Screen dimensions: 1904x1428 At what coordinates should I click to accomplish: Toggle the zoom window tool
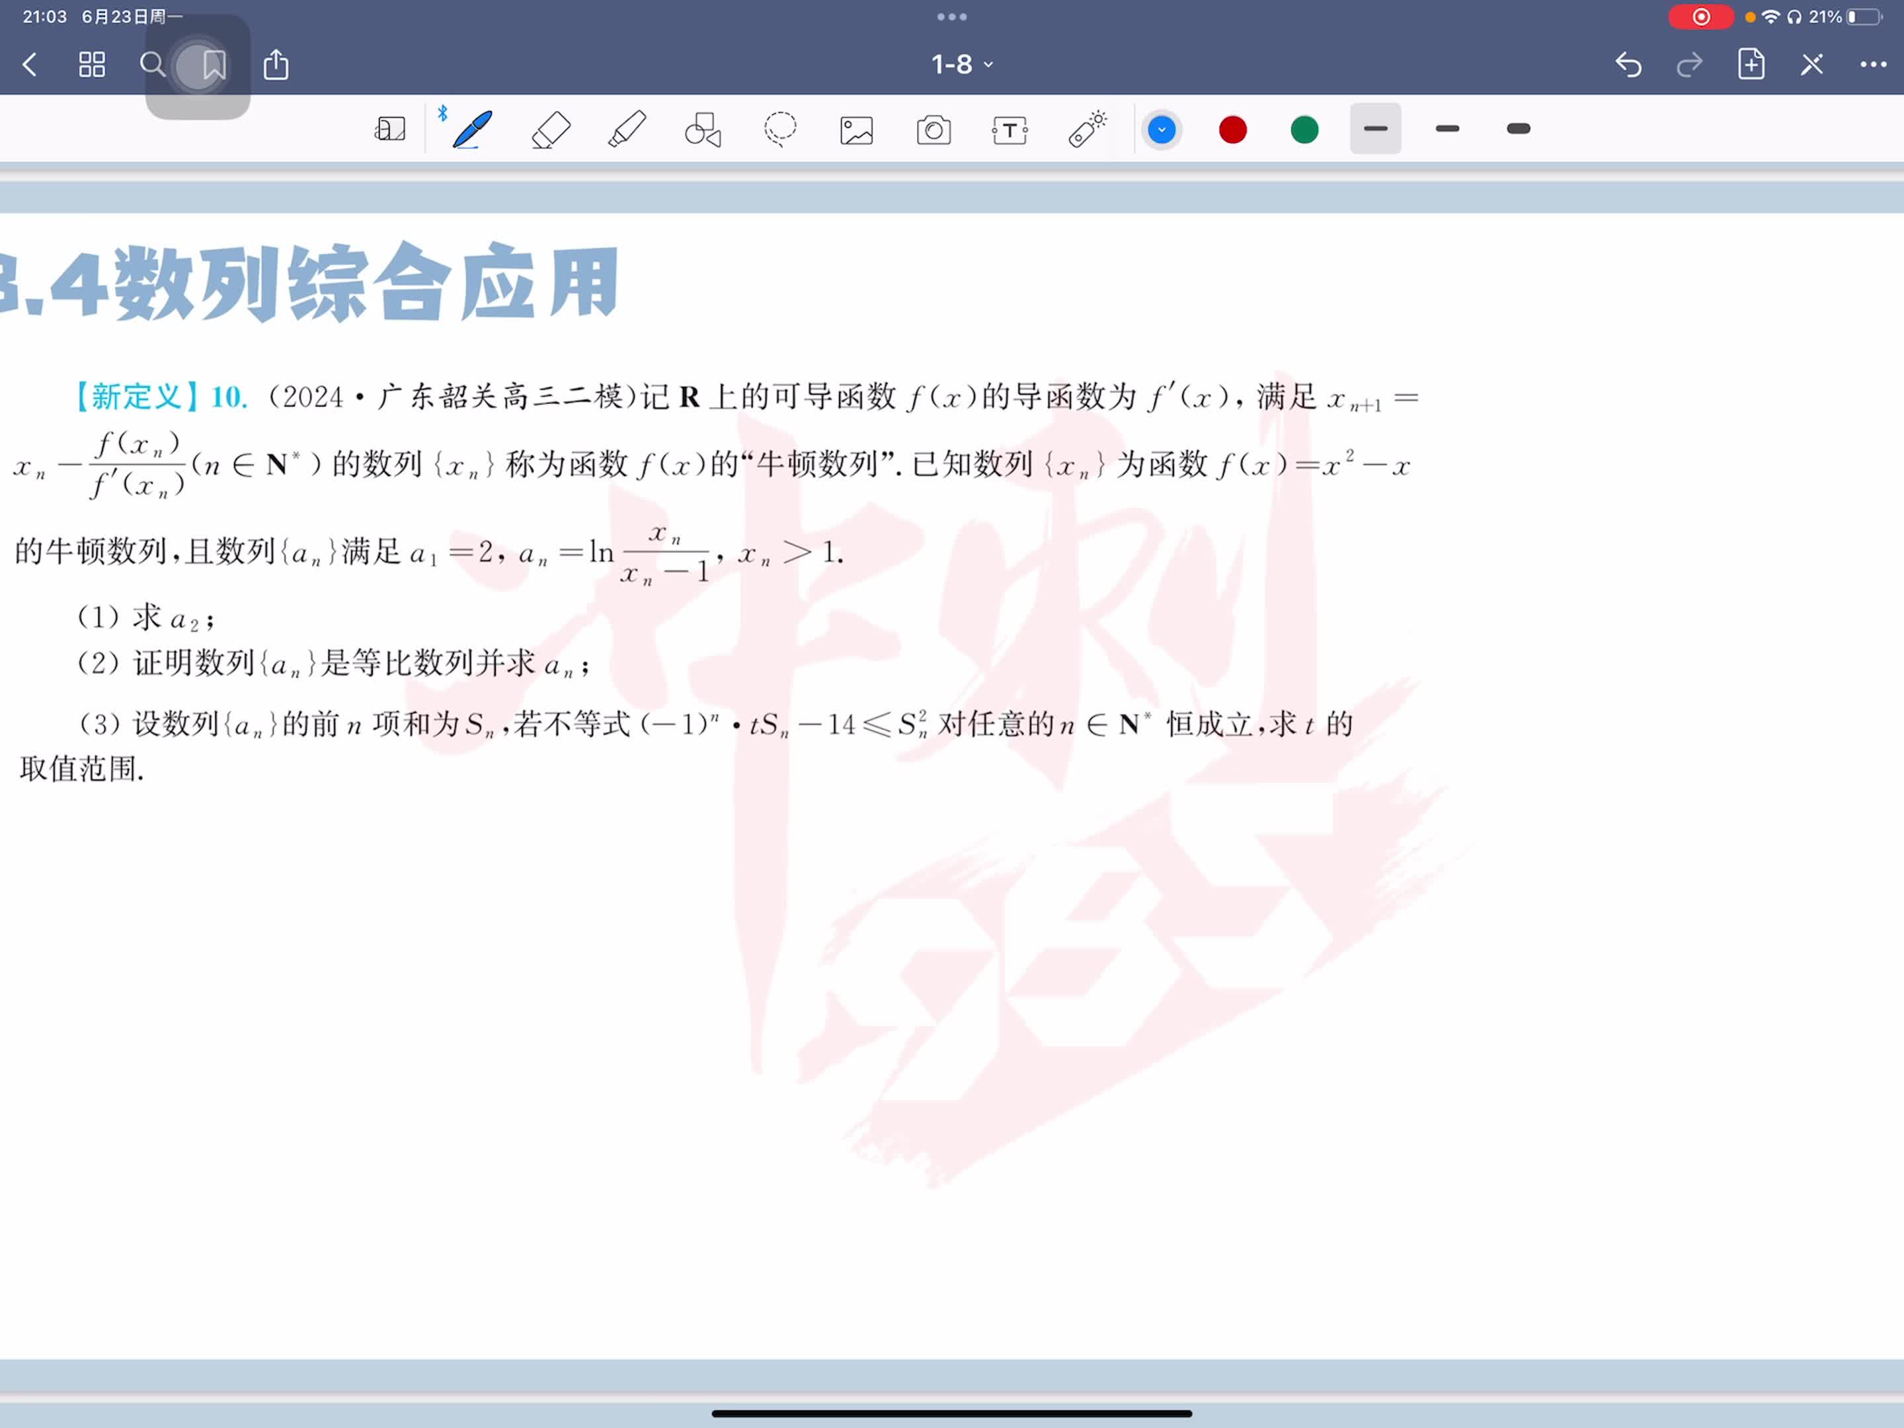(390, 130)
